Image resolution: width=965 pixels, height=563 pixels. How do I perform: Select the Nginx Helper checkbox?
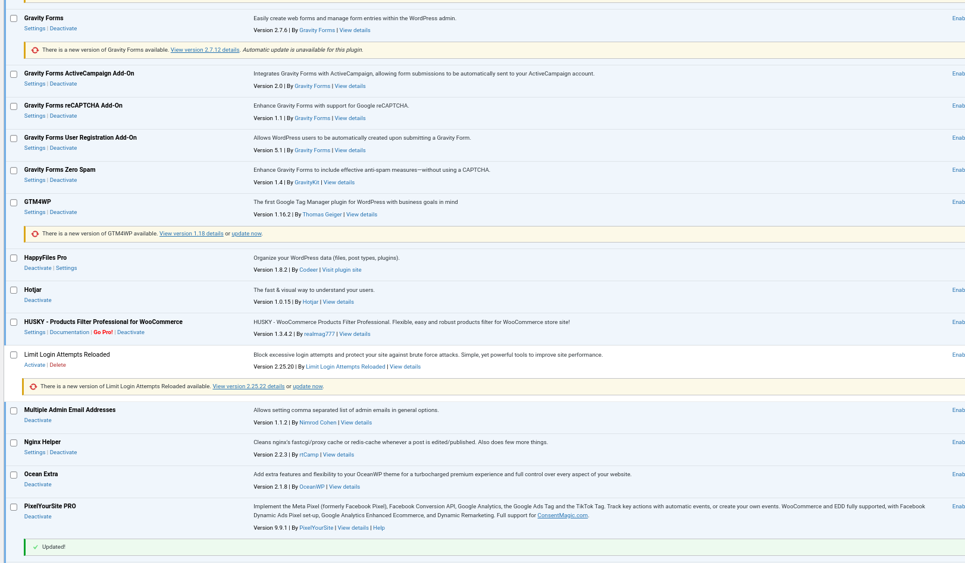click(14, 443)
